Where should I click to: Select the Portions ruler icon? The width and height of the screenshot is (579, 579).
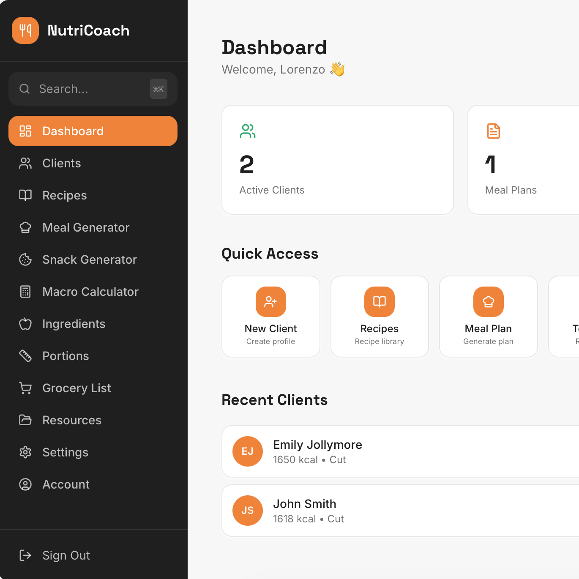[25, 356]
